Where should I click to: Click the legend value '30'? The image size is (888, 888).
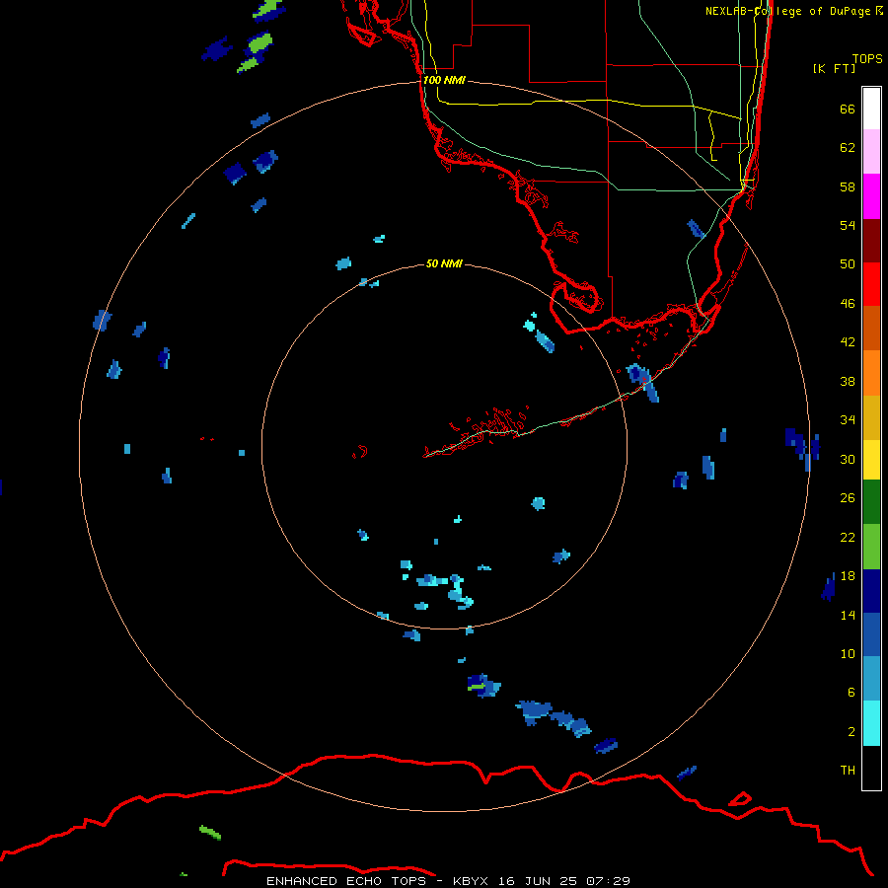click(848, 459)
